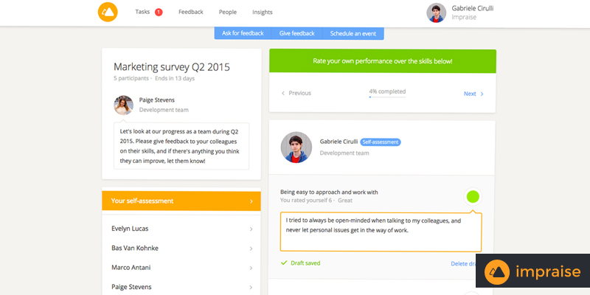Viewport: 590px width, 295px height.
Task: Click the Impraise orange logo in the header
Action: coord(108,13)
